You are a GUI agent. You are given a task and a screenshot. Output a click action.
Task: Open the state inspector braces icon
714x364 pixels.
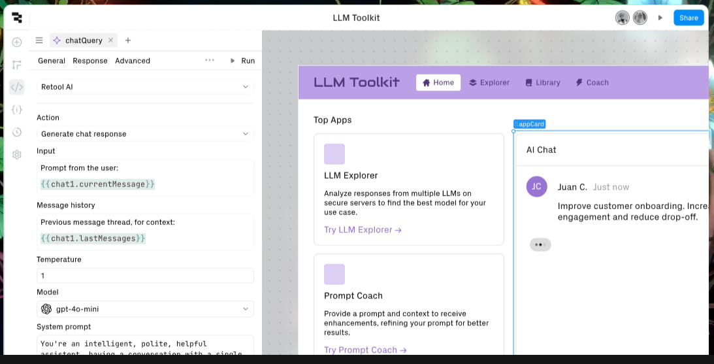pyautogui.click(x=17, y=109)
